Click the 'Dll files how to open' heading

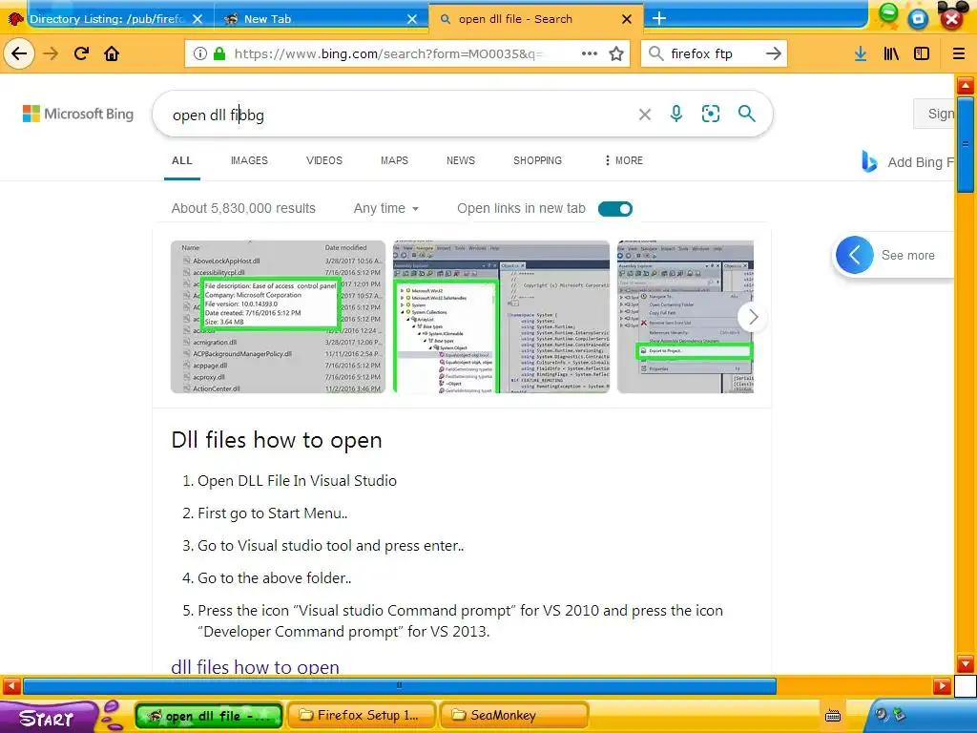[x=277, y=440]
